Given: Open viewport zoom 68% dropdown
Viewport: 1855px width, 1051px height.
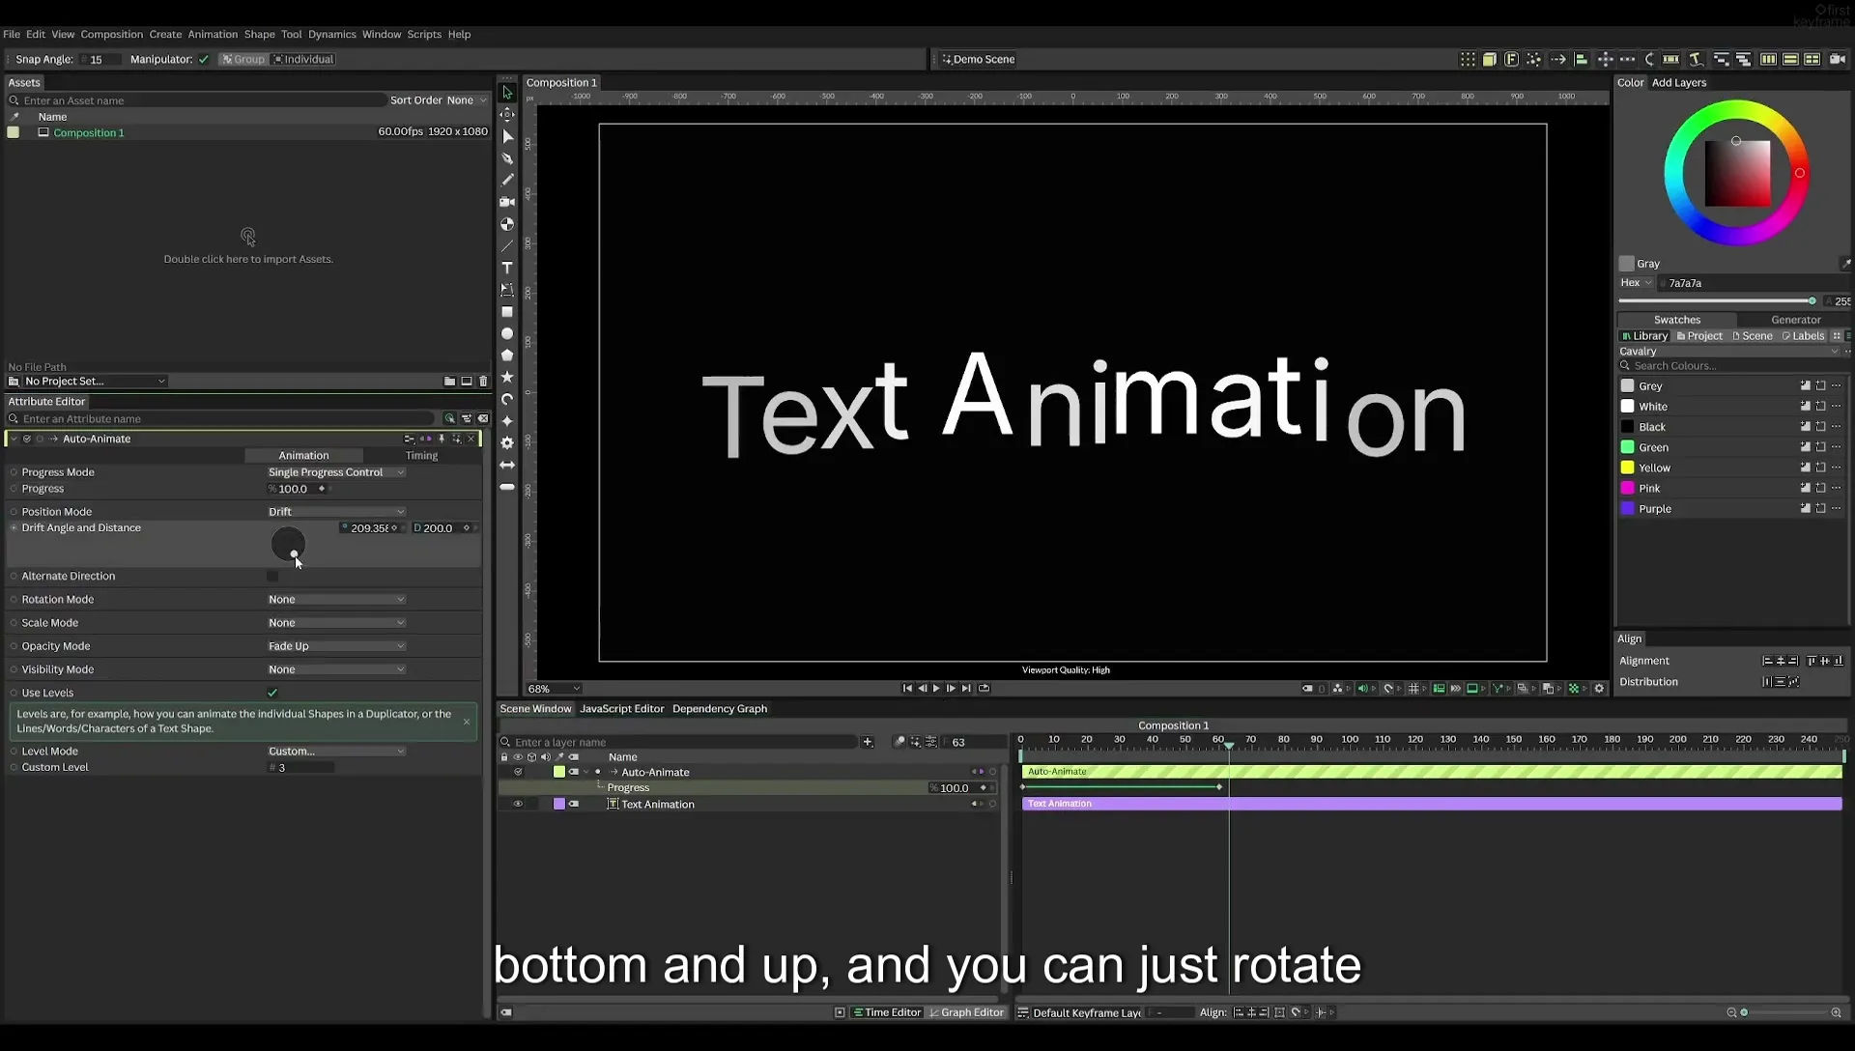Looking at the screenshot, I should point(554,689).
